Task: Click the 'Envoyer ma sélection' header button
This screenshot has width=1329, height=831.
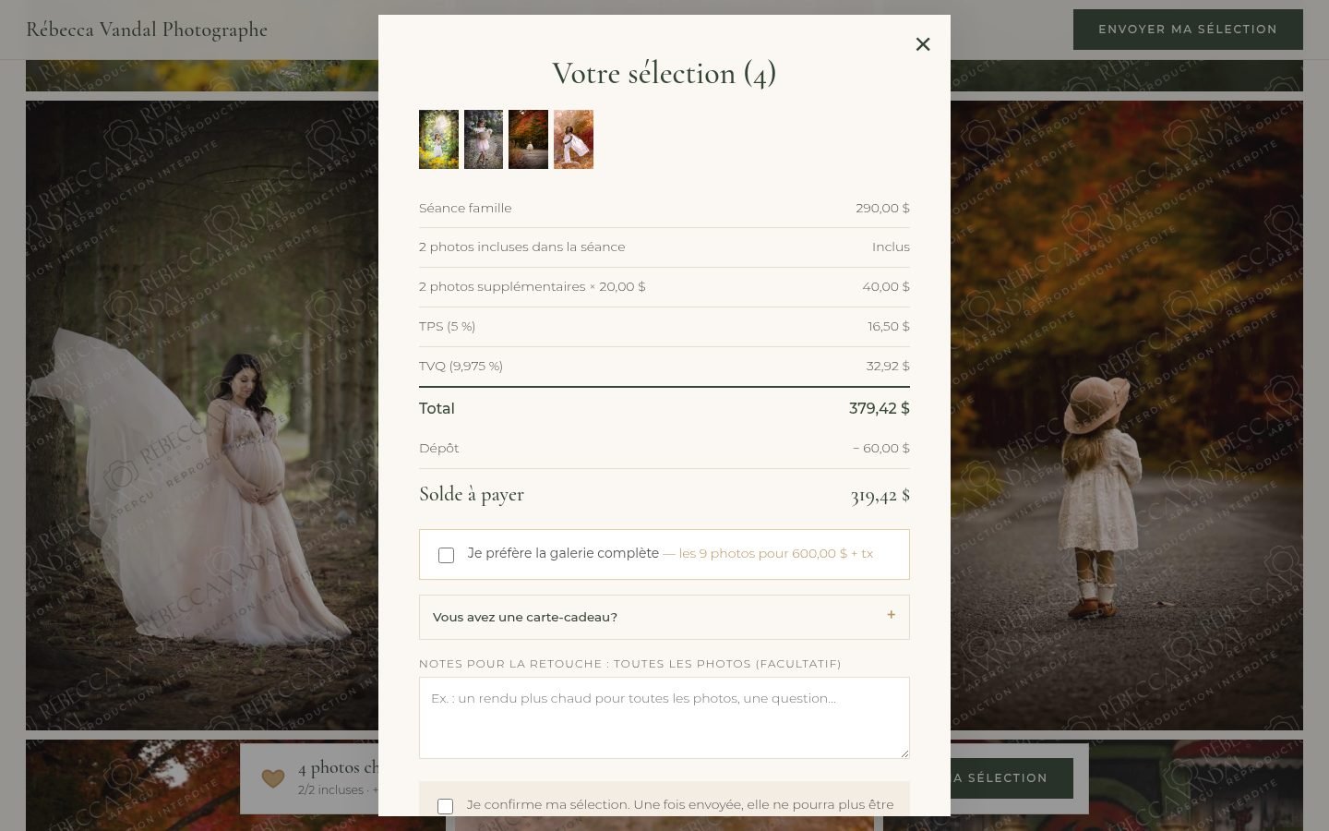Action: pyautogui.click(x=1188, y=30)
